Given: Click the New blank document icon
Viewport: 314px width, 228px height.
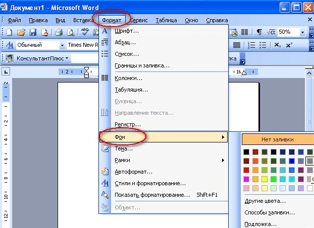Looking at the screenshot, I should click(9, 32).
